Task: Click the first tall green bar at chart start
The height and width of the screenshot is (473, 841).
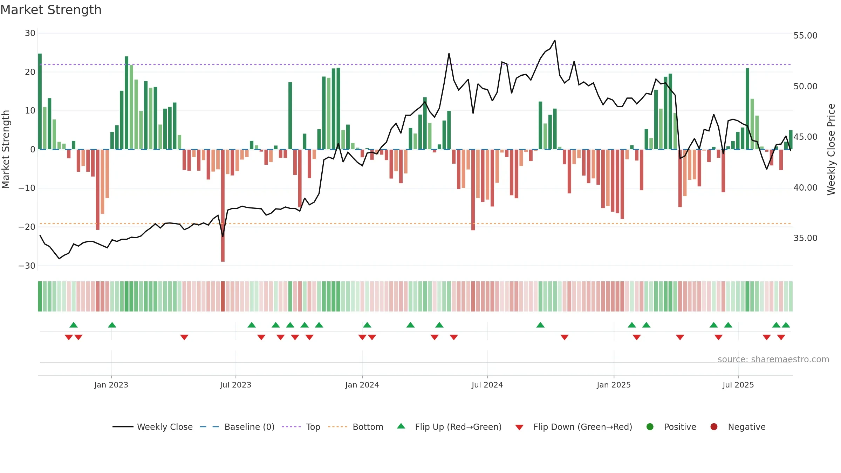Action: [x=40, y=101]
